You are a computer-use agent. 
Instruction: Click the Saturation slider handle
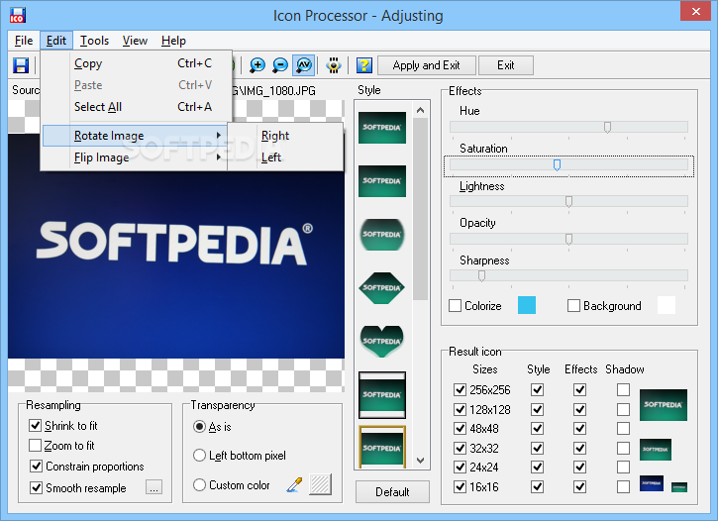557,164
